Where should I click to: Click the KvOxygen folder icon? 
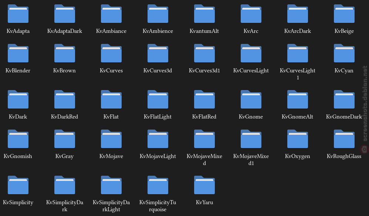[298, 139]
